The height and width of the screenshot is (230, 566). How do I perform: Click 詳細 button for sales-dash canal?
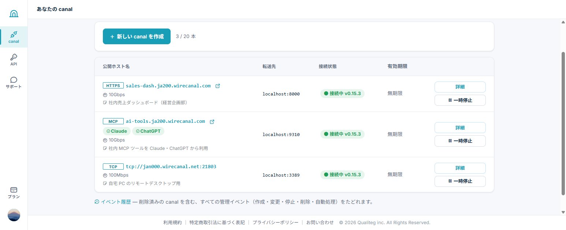point(460,87)
